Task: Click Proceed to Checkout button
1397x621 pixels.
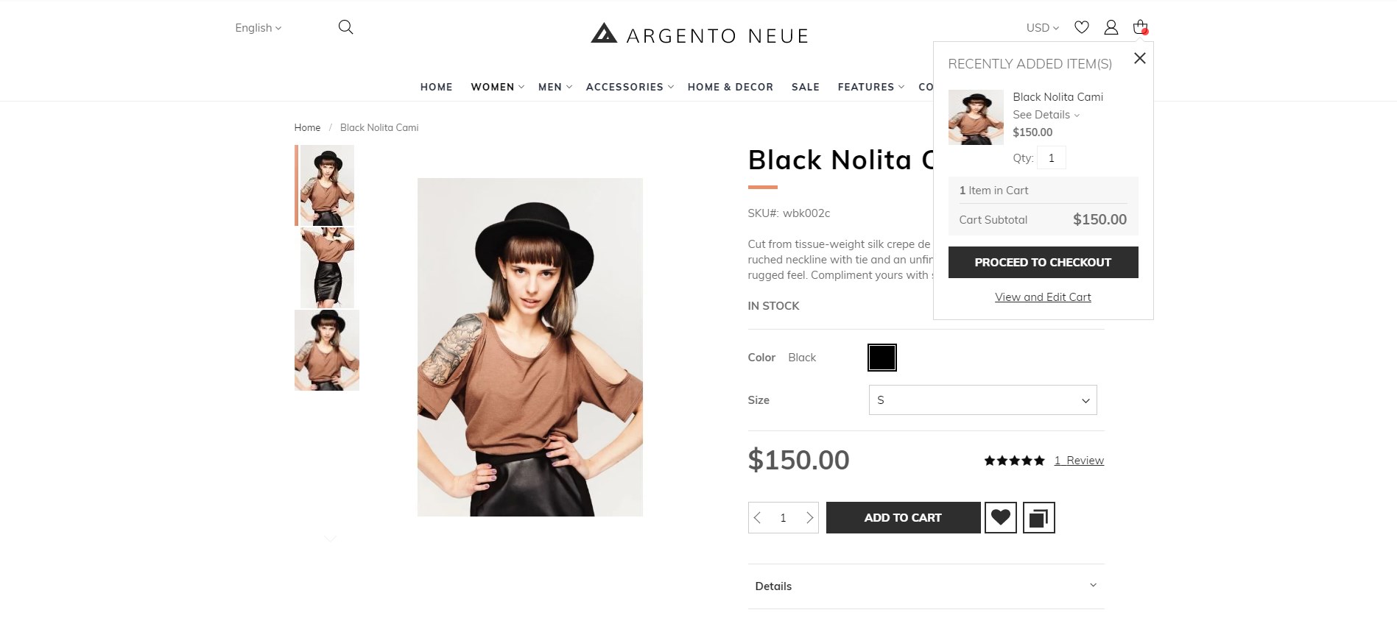Action: tap(1043, 263)
